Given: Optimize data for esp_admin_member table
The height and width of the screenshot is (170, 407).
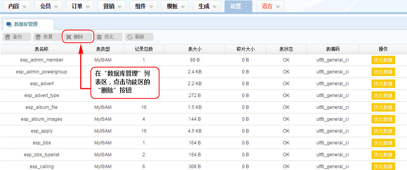Looking at the screenshot, I should tap(383, 60).
